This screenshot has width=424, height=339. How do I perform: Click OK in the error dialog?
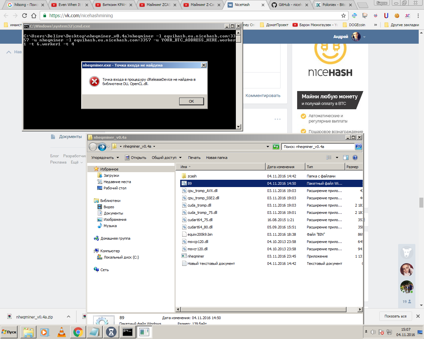(191, 101)
